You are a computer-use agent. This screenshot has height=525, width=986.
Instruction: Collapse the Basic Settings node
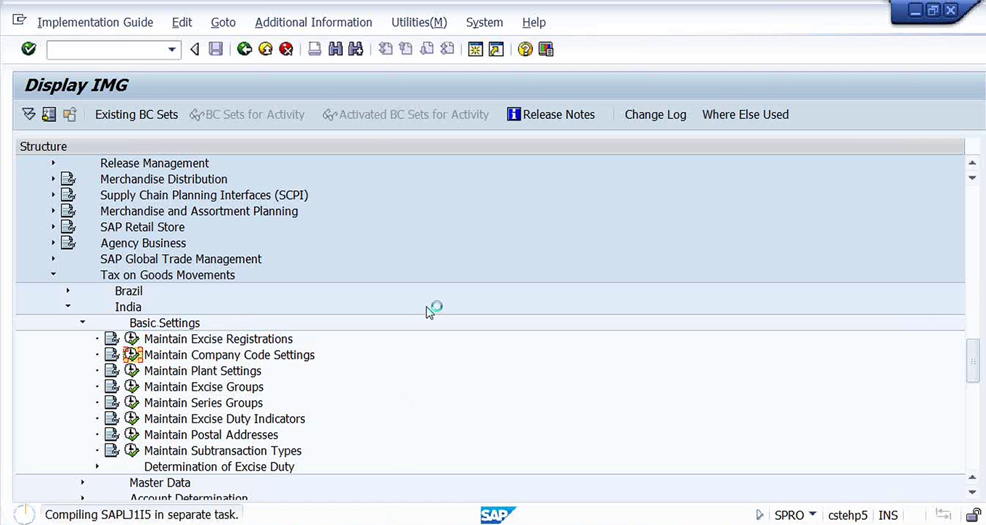click(x=83, y=322)
